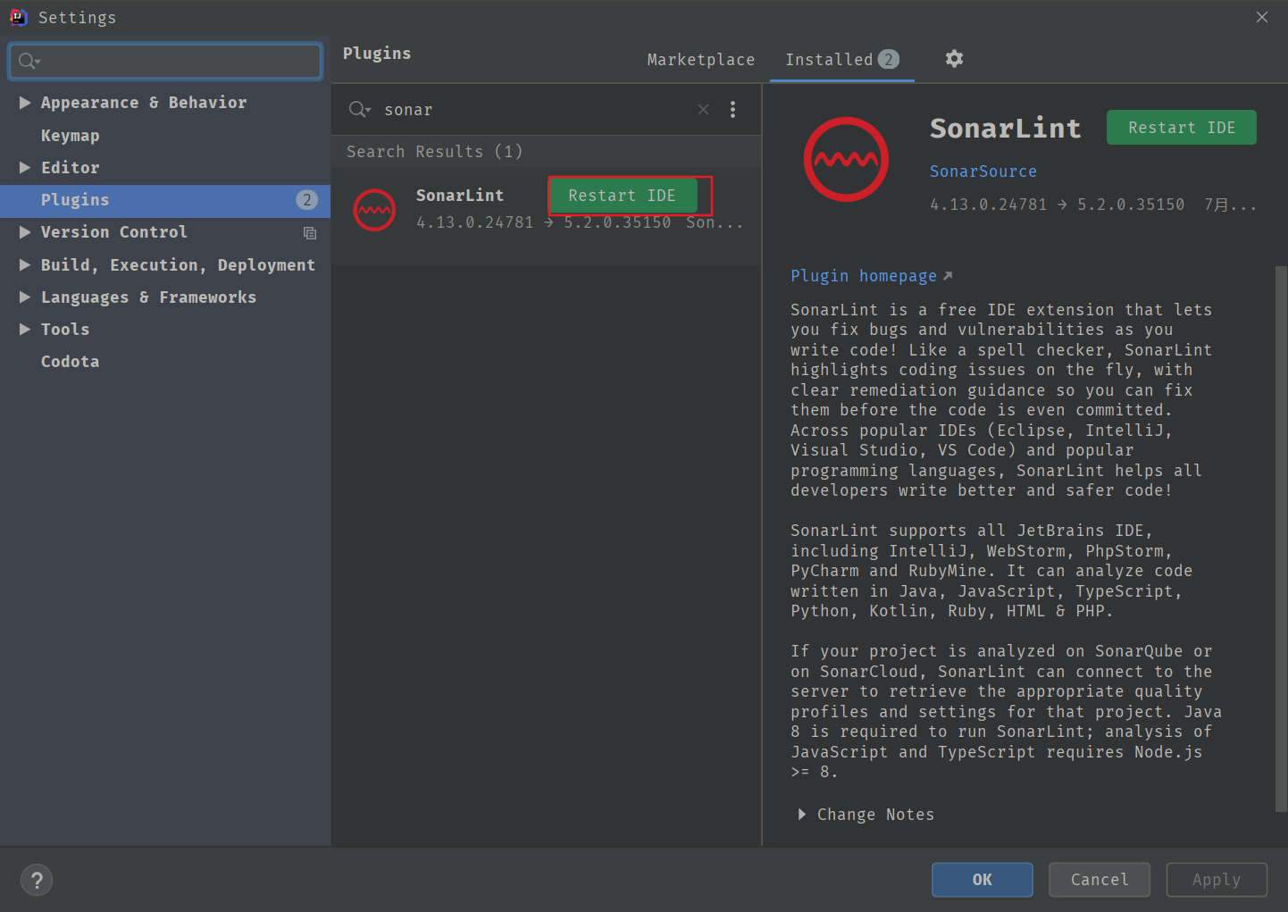
Task: Click the IntelliJ IDEA icon in the title bar
Action: click(19, 17)
